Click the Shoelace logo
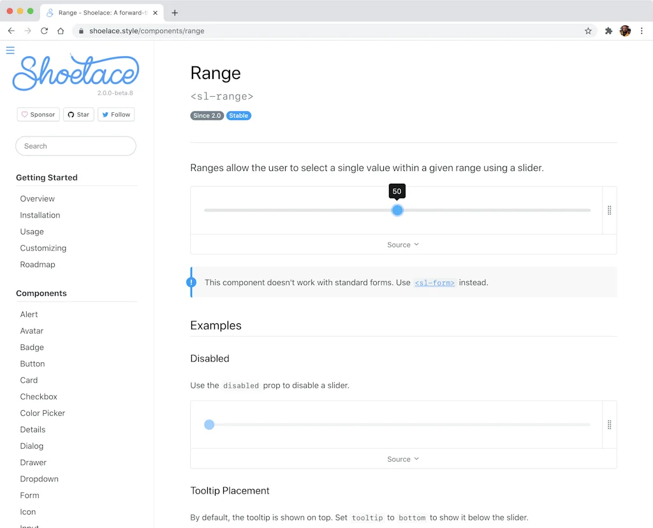 (75, 71)
